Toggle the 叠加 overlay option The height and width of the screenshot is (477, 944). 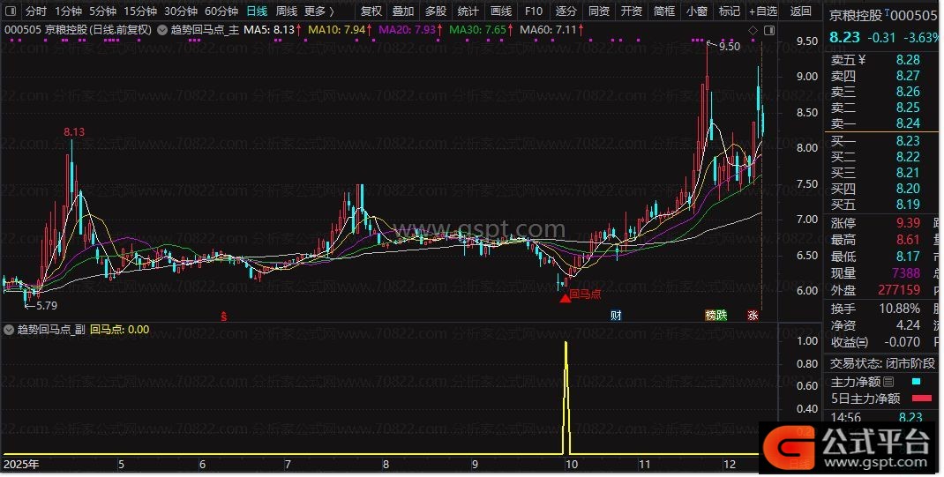tap(402, 11)
